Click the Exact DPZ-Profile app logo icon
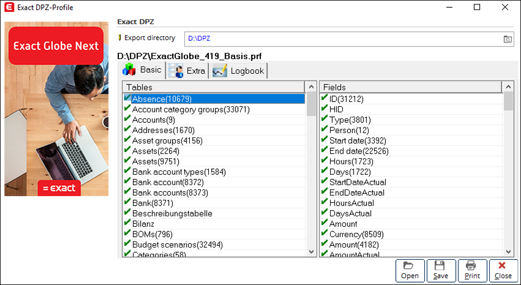This screenshot has height=285, width=521. point(9,7)
